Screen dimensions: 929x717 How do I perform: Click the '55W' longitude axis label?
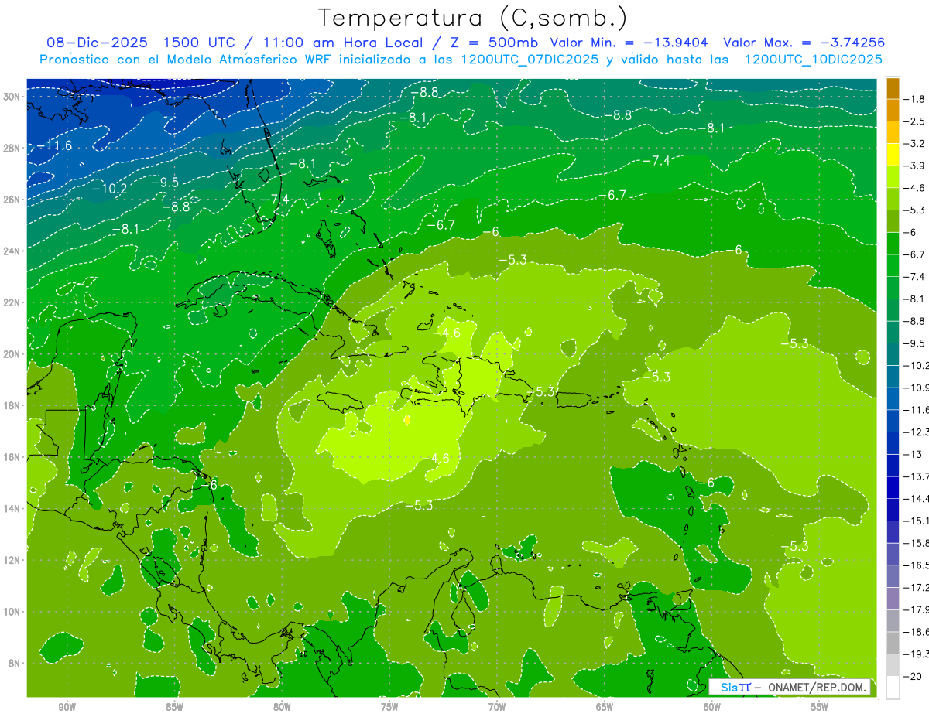(820, 707)
